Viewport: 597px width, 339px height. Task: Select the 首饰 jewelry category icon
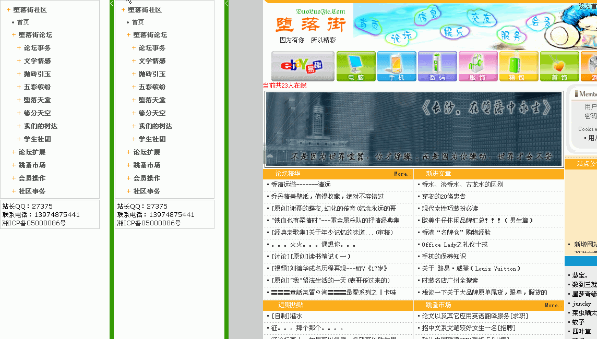pyautogui.click(x=559, y=66)
